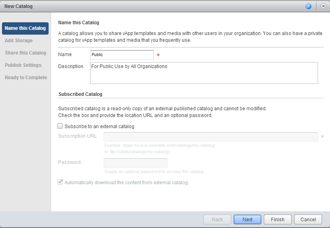Close the New Catalog dialog
The height and width of the screenshot is (228, 330).
[323, 6]
